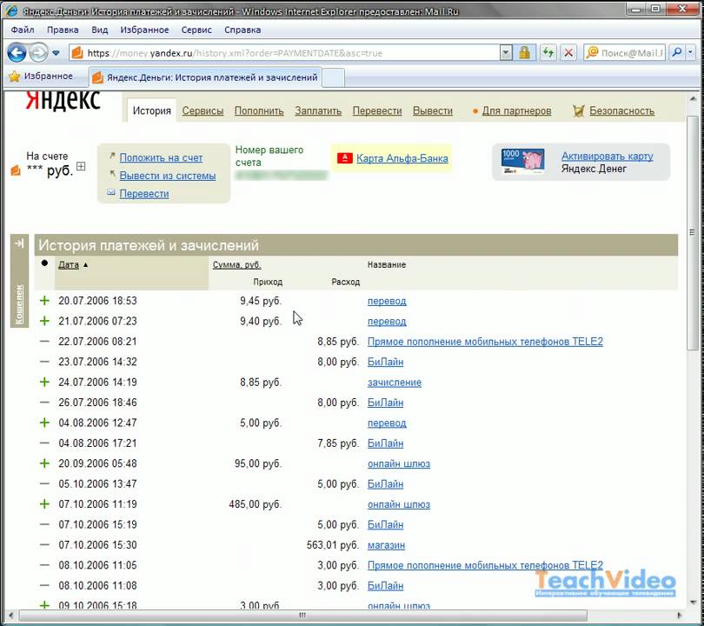Click the vertical Кошелек label
Viewport: 704px width, 626px height.
(19, 304)
